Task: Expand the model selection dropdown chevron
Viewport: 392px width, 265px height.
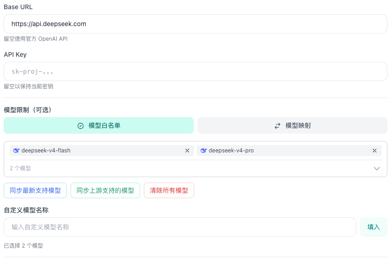Action: coord(377,168)
